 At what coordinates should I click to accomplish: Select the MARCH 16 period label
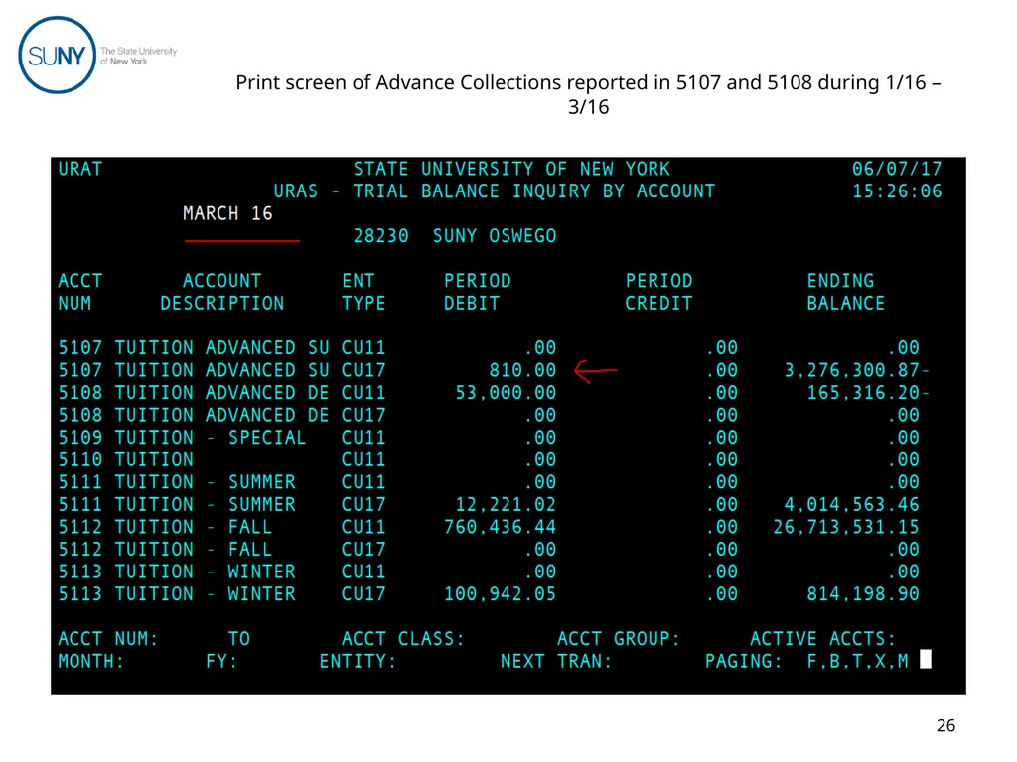(x=227, y=214)
